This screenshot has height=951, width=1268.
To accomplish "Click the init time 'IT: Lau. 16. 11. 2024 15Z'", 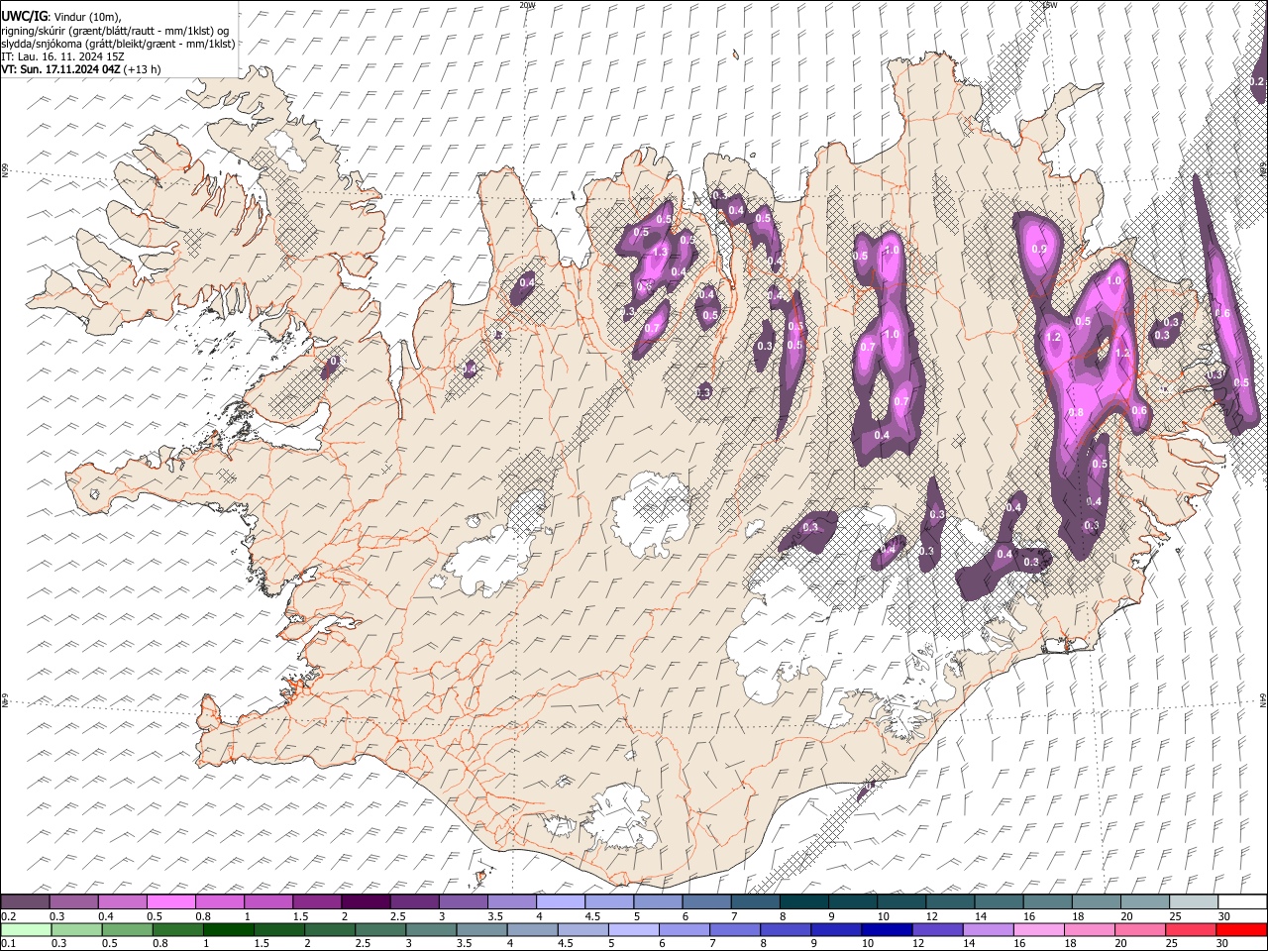I will pyautogui.click(x=63, y=56).
